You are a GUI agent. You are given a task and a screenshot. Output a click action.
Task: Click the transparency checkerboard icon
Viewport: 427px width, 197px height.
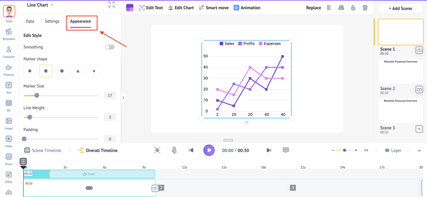329,8
